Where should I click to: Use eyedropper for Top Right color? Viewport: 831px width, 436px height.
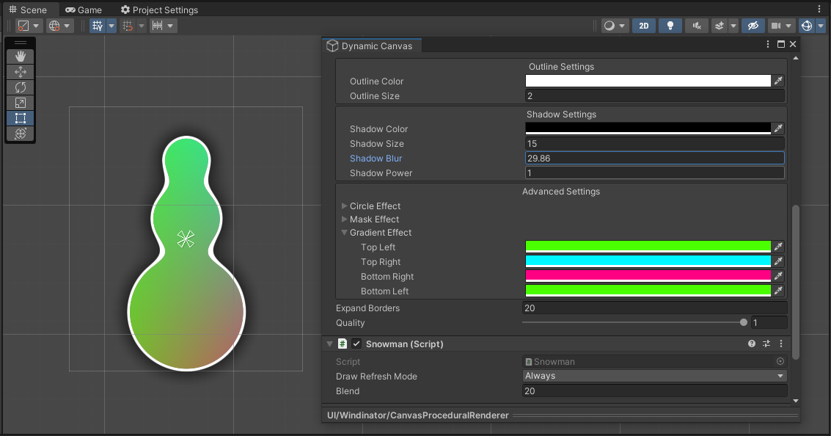(x=778, y=261)
